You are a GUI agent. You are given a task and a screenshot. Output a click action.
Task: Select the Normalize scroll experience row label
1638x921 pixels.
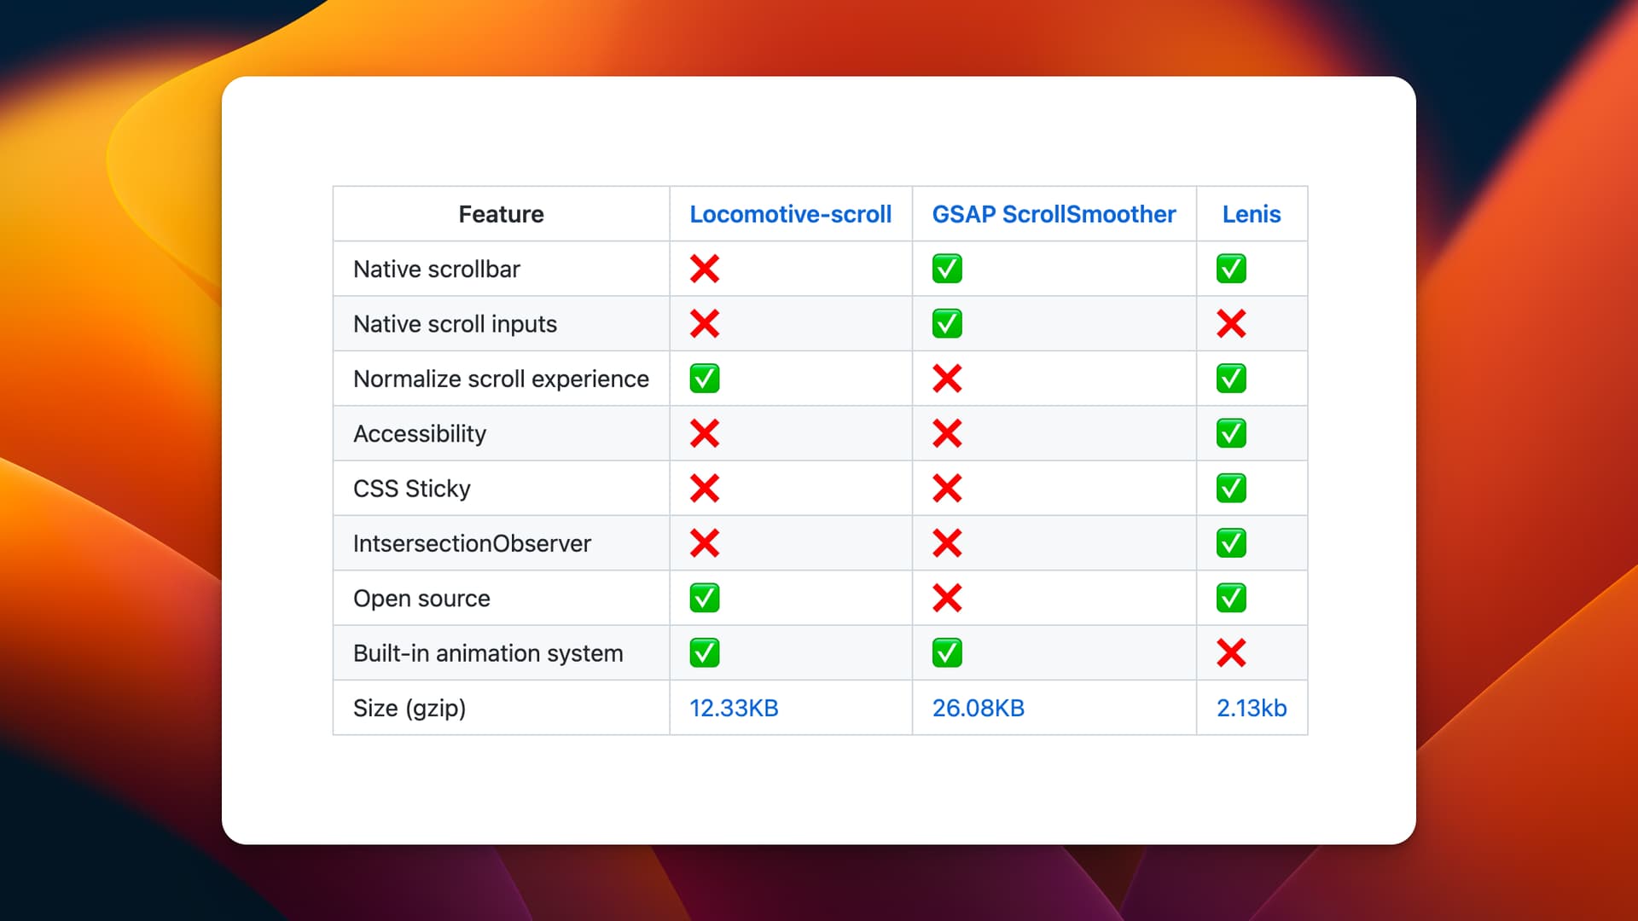point(501,379)
